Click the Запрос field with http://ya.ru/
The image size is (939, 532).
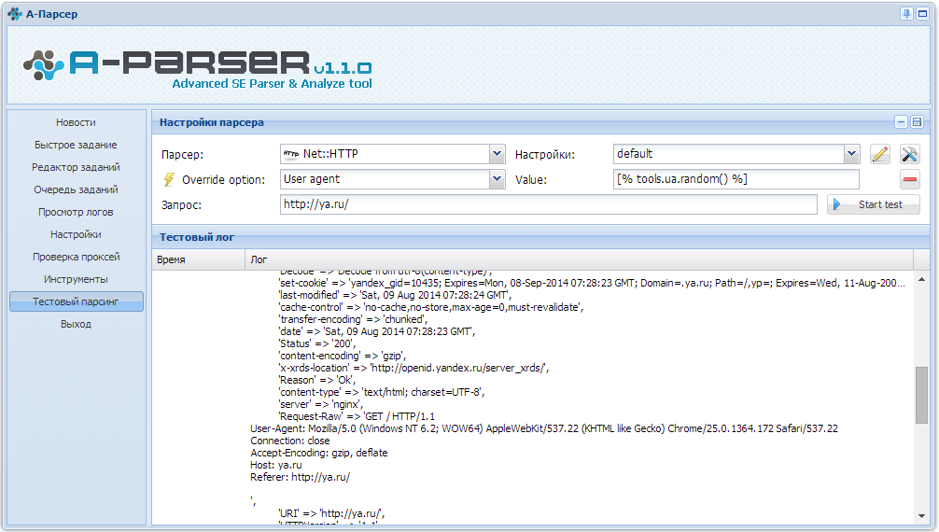tap(549, 204)
